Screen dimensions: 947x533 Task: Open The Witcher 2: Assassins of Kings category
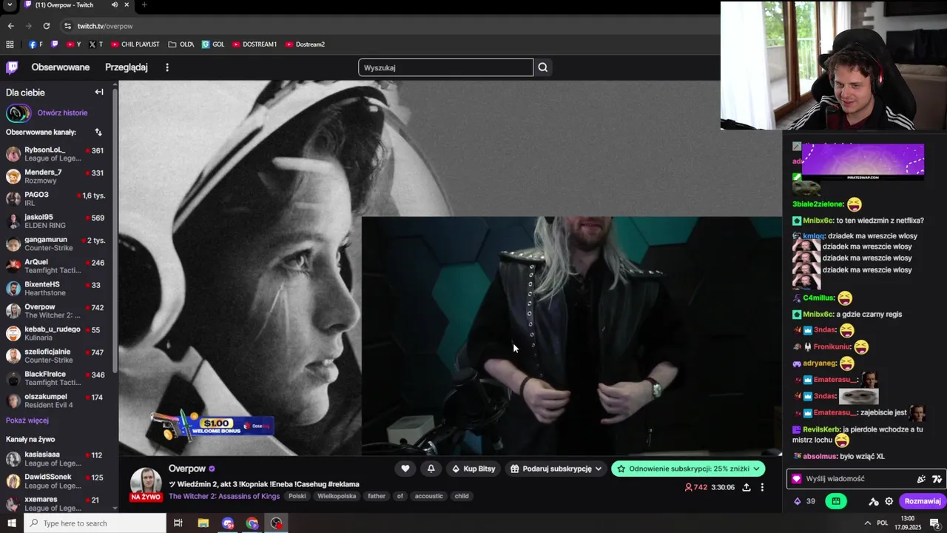[224, 496]
